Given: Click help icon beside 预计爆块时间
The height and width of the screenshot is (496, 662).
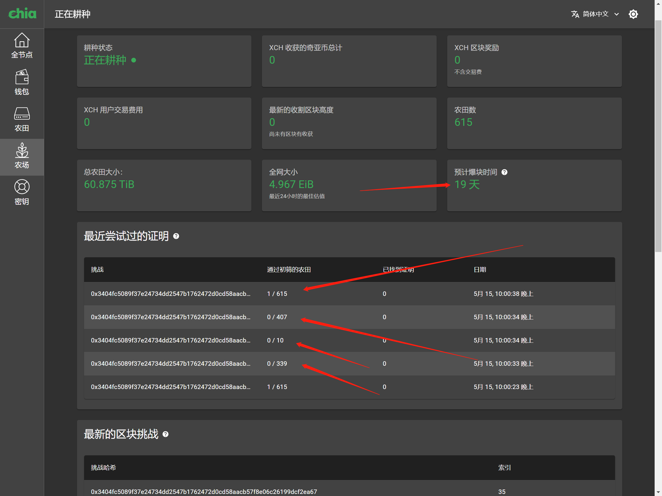Looking at the screenshot, I should pyautogui.click(x=504, y=172).
